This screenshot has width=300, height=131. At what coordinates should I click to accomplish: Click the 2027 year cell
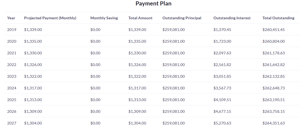coord(12,123)
